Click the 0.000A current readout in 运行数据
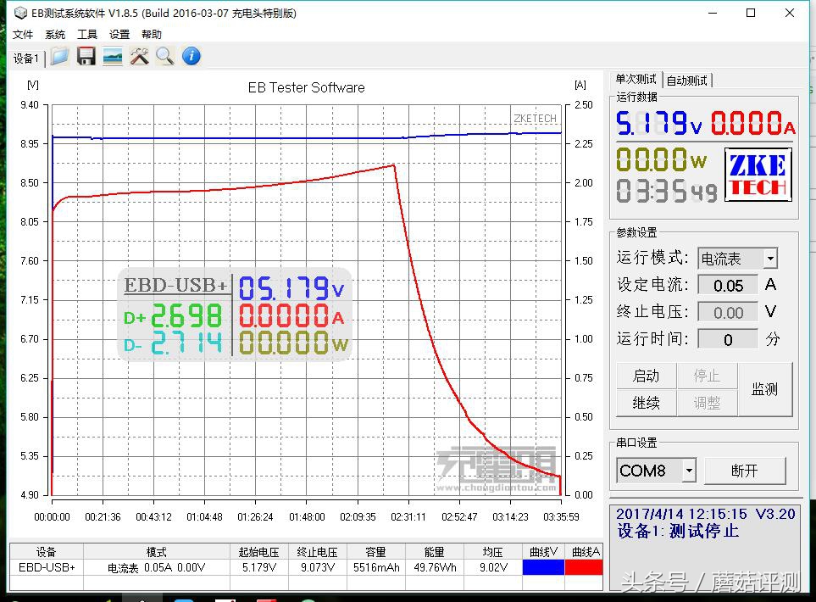 (x=753, y=124)
